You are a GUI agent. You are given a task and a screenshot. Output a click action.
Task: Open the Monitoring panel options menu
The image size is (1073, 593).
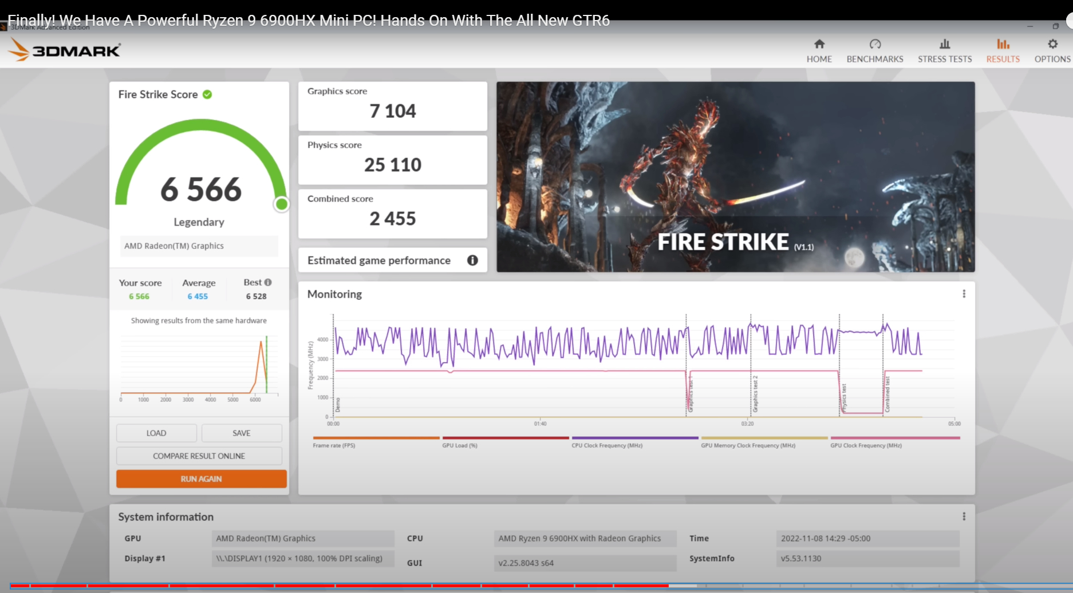click(x=964, y=294)
